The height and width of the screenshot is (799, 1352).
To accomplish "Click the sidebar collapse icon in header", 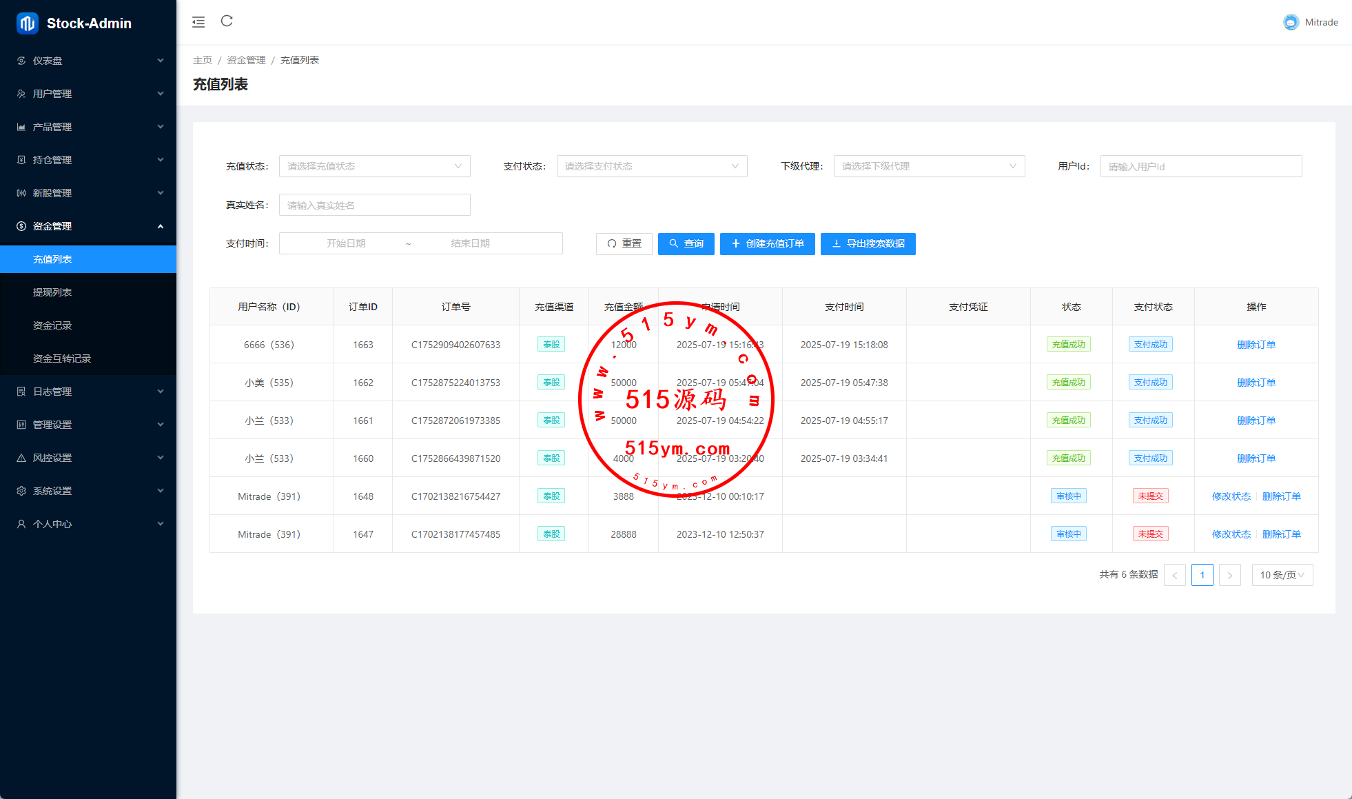I will click(198, 22).
